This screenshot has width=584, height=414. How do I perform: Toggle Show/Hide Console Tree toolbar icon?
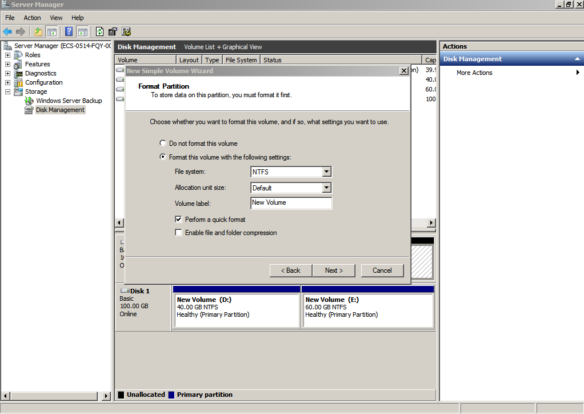51,31
